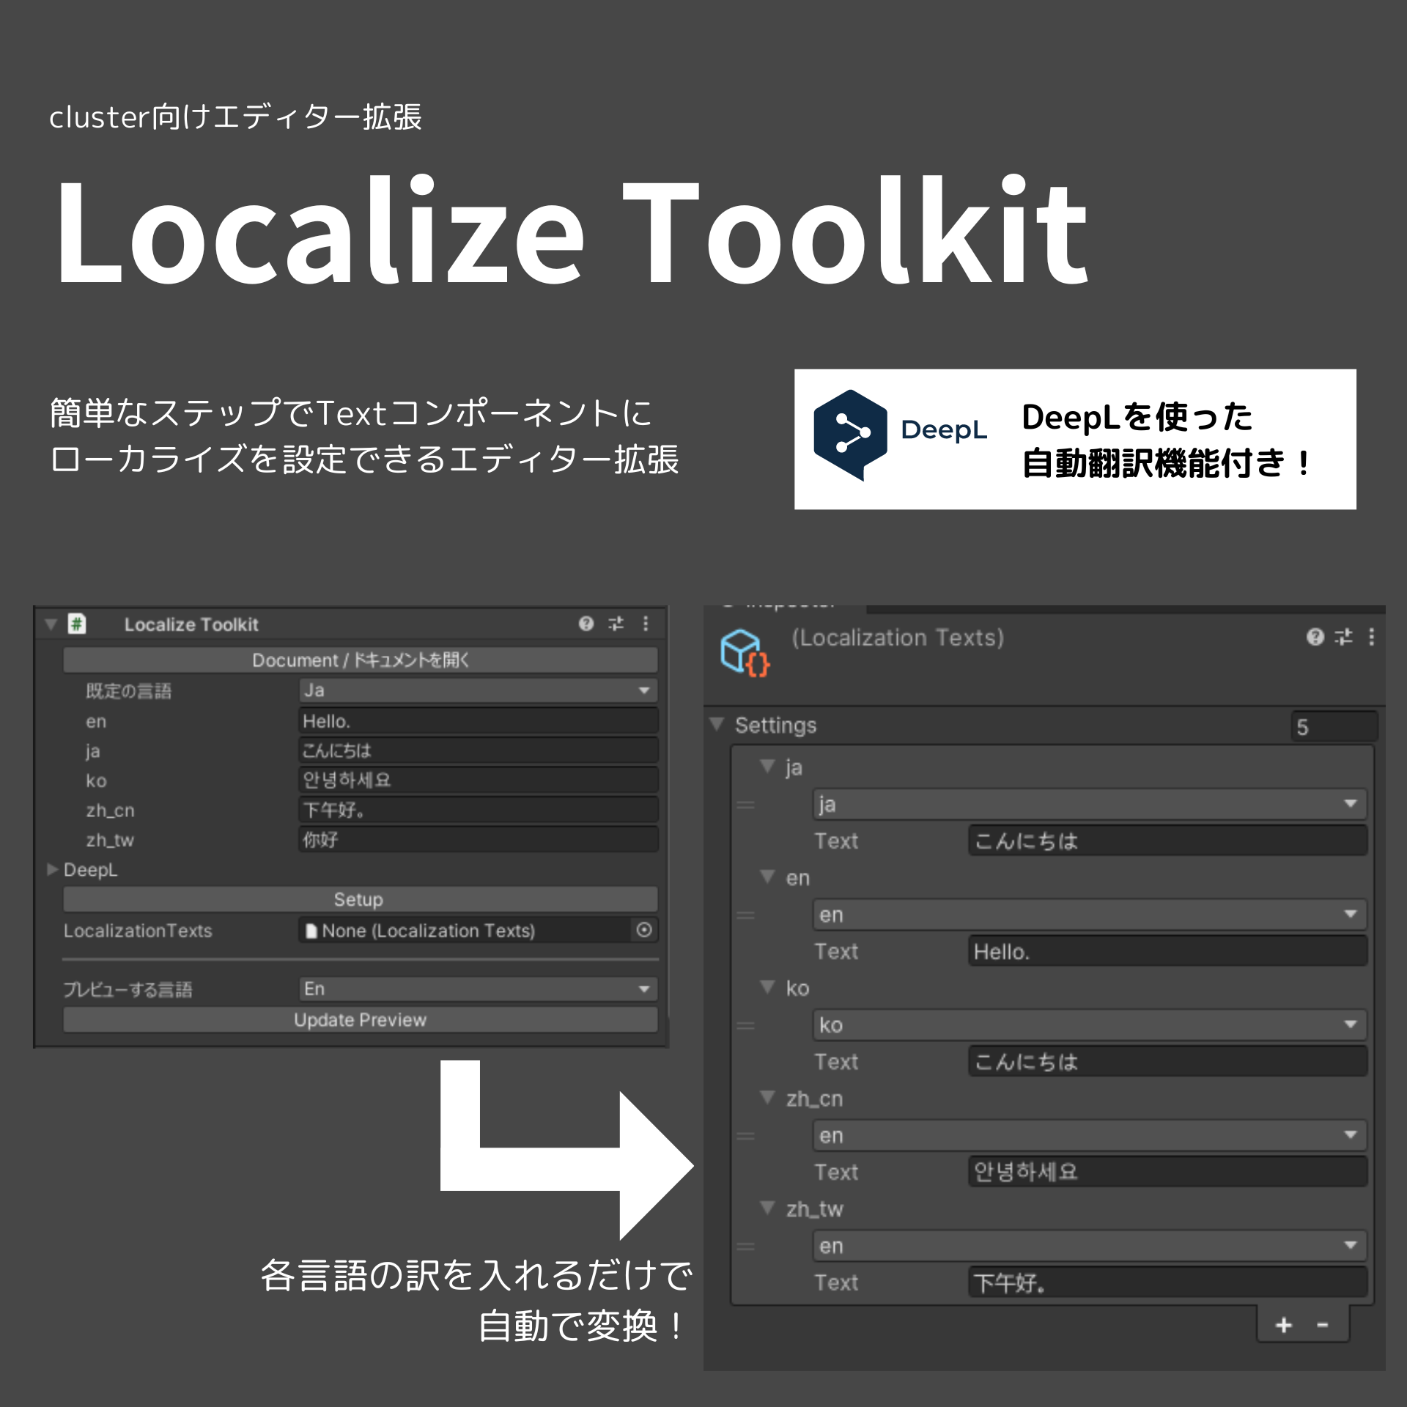1407x1407 pixels.
Task: Open the 既定の言語 dropdown set to Ja
Action: (x=476, y=690)
